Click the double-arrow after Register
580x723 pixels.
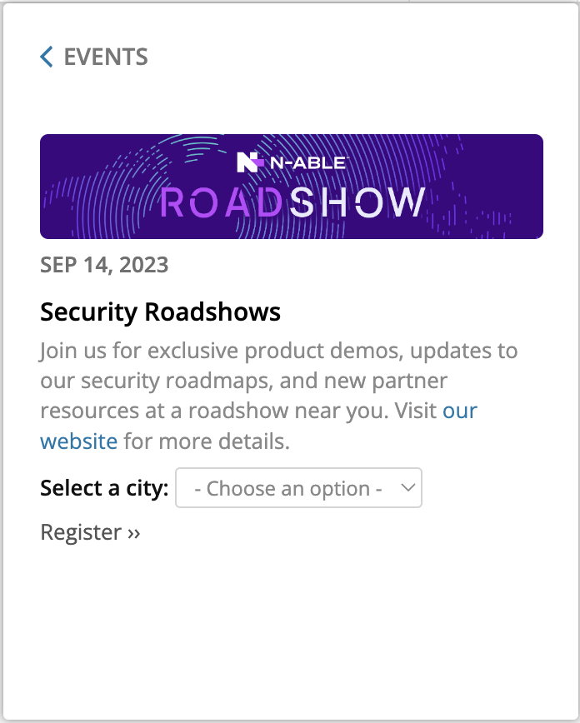pyautogui.click(x=134, y=533)
